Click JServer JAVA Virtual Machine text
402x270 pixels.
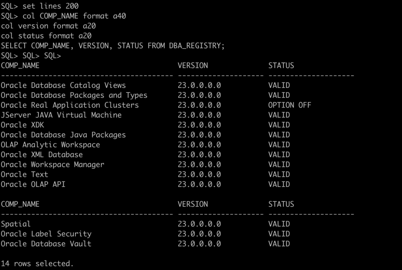61,115
